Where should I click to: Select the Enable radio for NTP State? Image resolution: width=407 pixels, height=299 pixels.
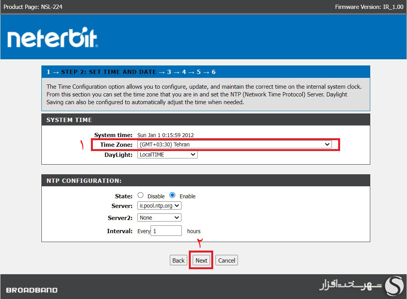tap(171, 195)
